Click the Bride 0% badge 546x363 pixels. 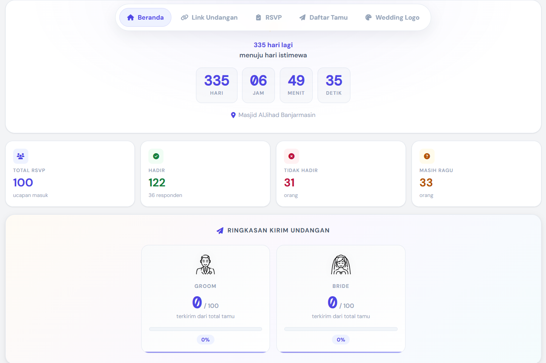pyautogui.click(x=341, y=340)
